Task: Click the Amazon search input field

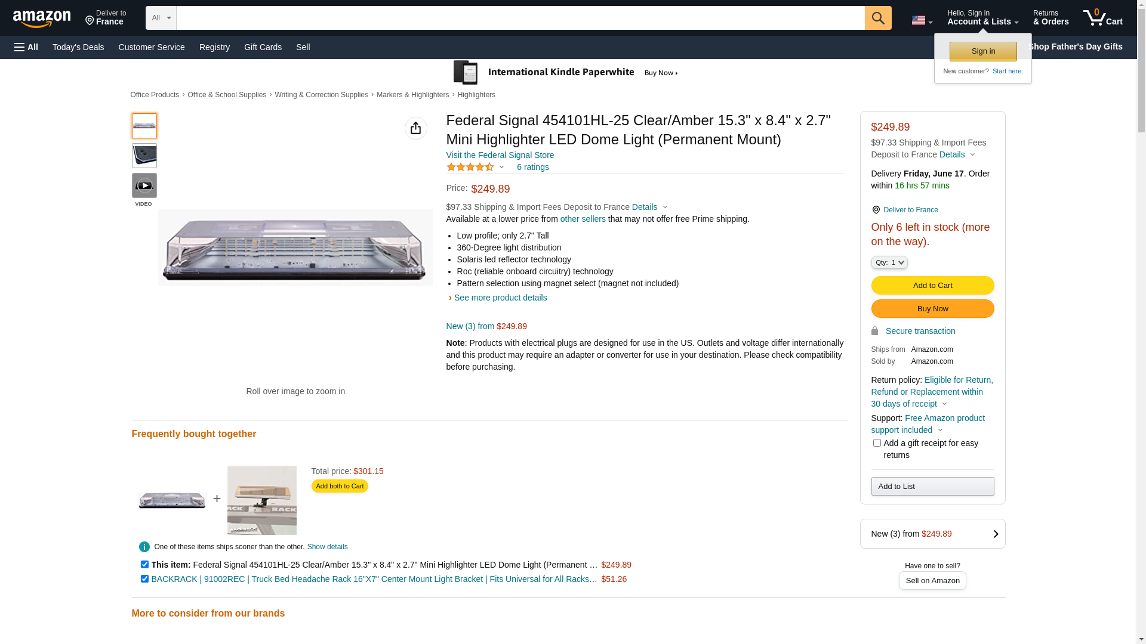Action: (x=520, y=18)
